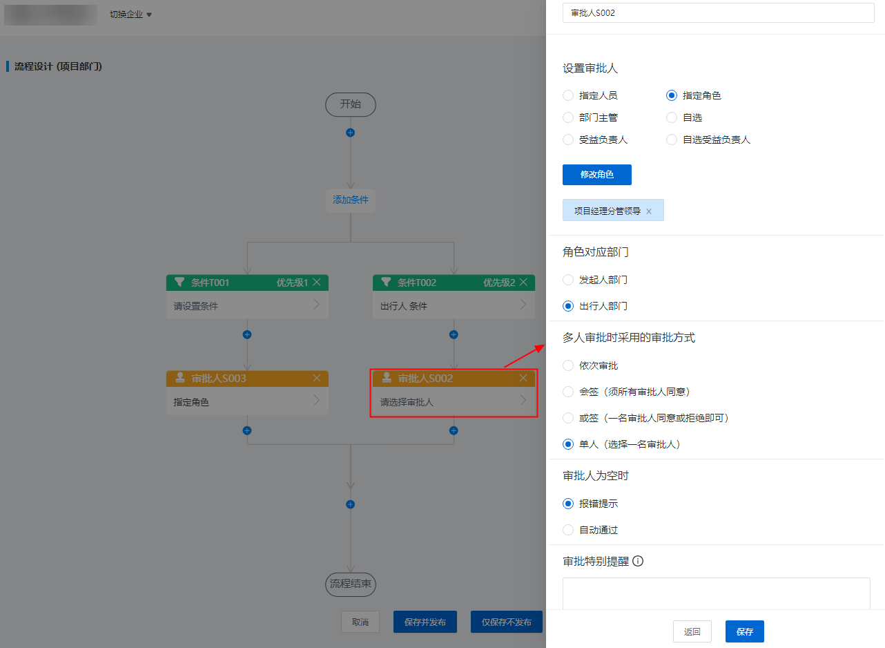Click the 修改角色 button
885x648 pixels.
coord(597,175)
